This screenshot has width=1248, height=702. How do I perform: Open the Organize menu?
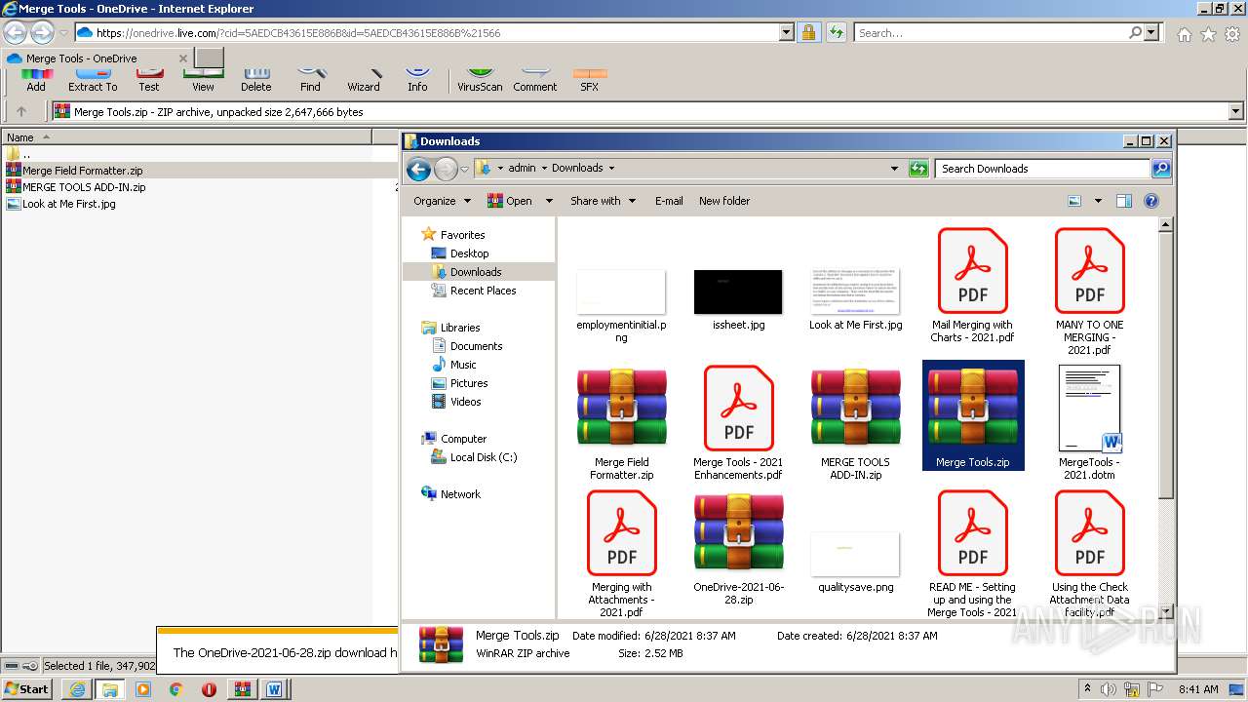tap(442, 201)
